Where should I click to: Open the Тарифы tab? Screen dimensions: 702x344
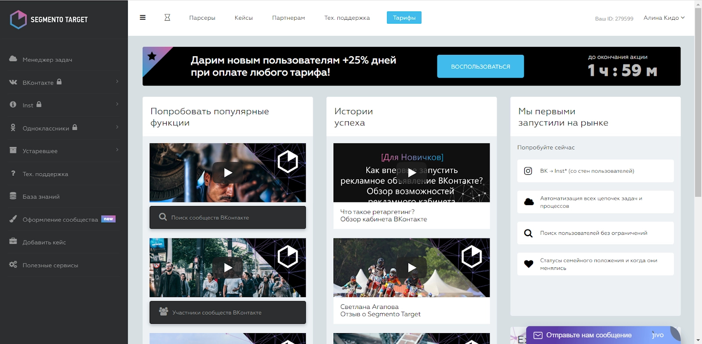tap(404, 18)
